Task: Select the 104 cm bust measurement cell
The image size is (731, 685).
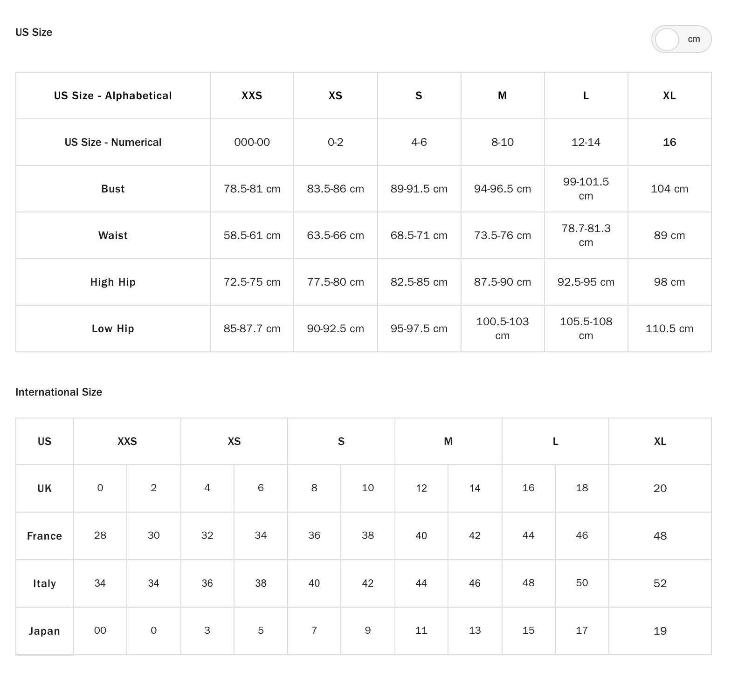Action: (669, 189)
